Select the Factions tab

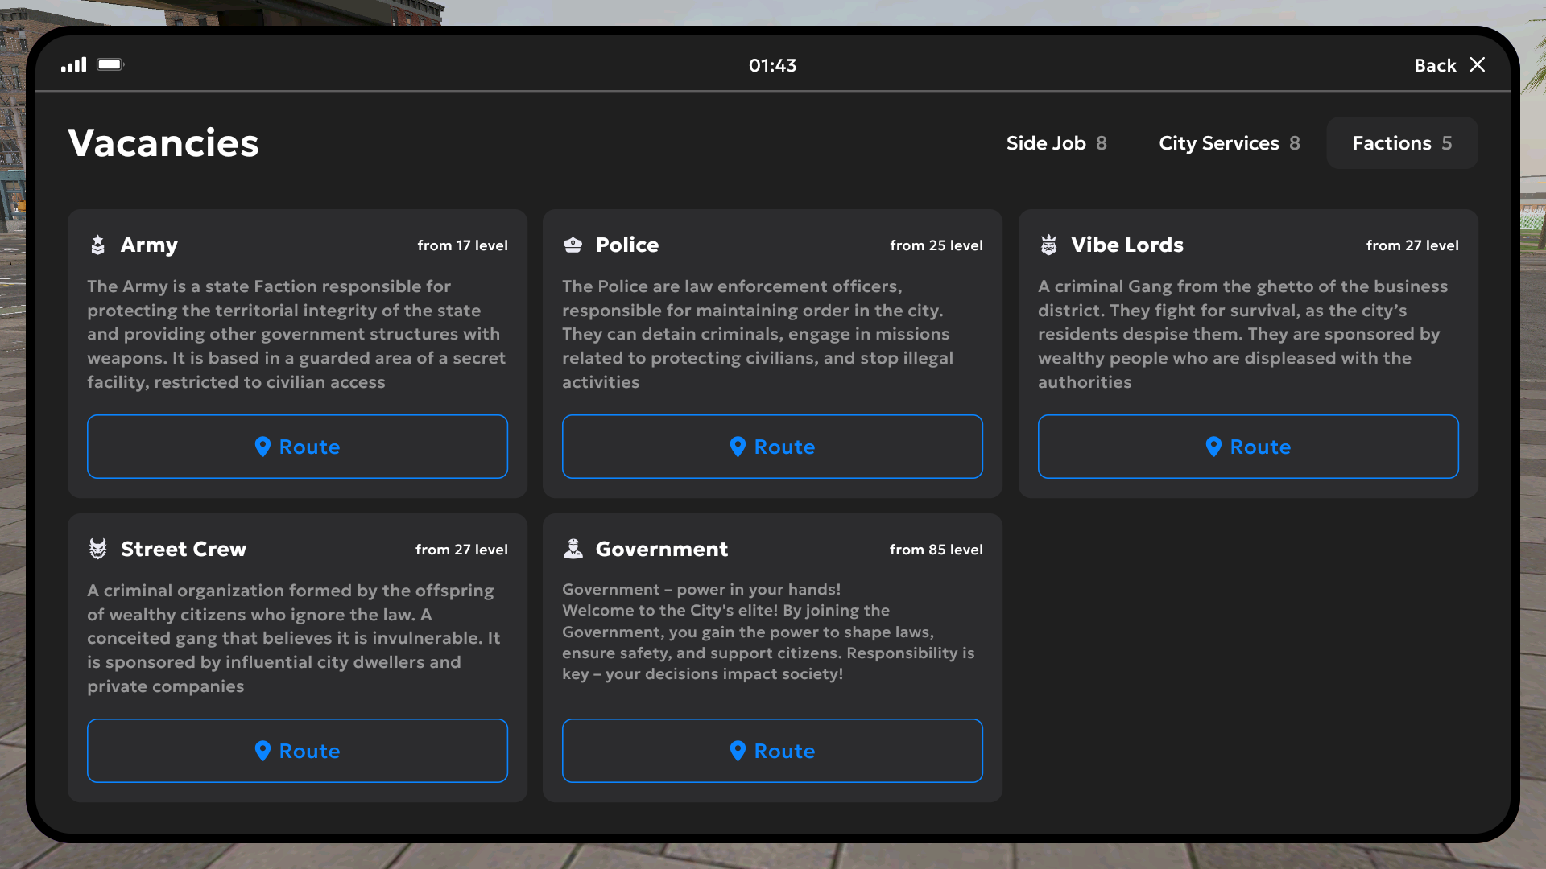click(x=1401, y=143)
